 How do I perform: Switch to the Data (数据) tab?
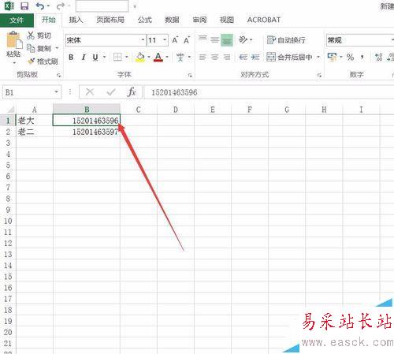172,20
